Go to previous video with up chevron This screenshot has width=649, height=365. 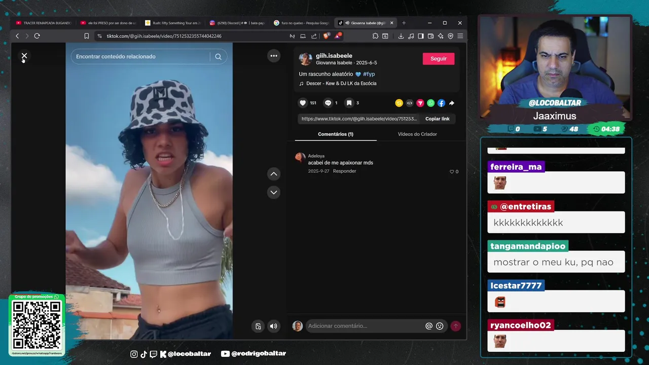274,174
